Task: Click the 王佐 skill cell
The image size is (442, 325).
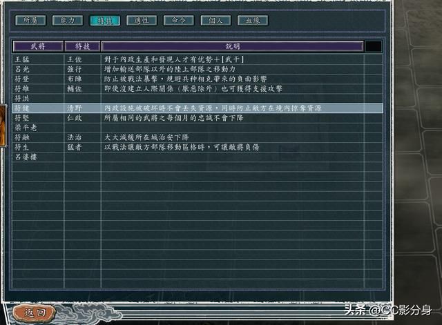Action: pyautogui.click(x=75, y=59)
